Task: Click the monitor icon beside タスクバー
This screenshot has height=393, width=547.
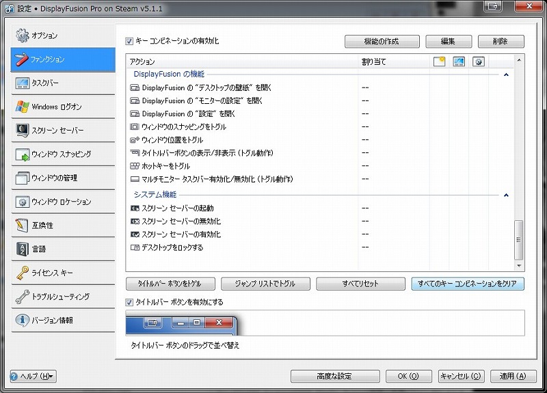Action: click(23, 83)
